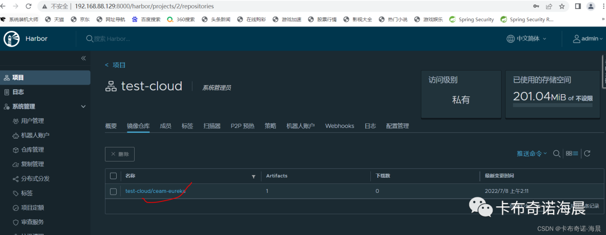This screenshot has height=235, width=606.
Task: Sort by the 下载数 column header
Action: coord(383,176)
